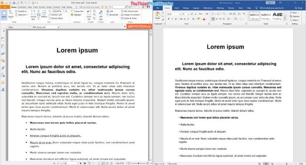Open the bookmarks panel at top of Foxit sidebar
Screen dimensions: 306x165
click(3, 39)
